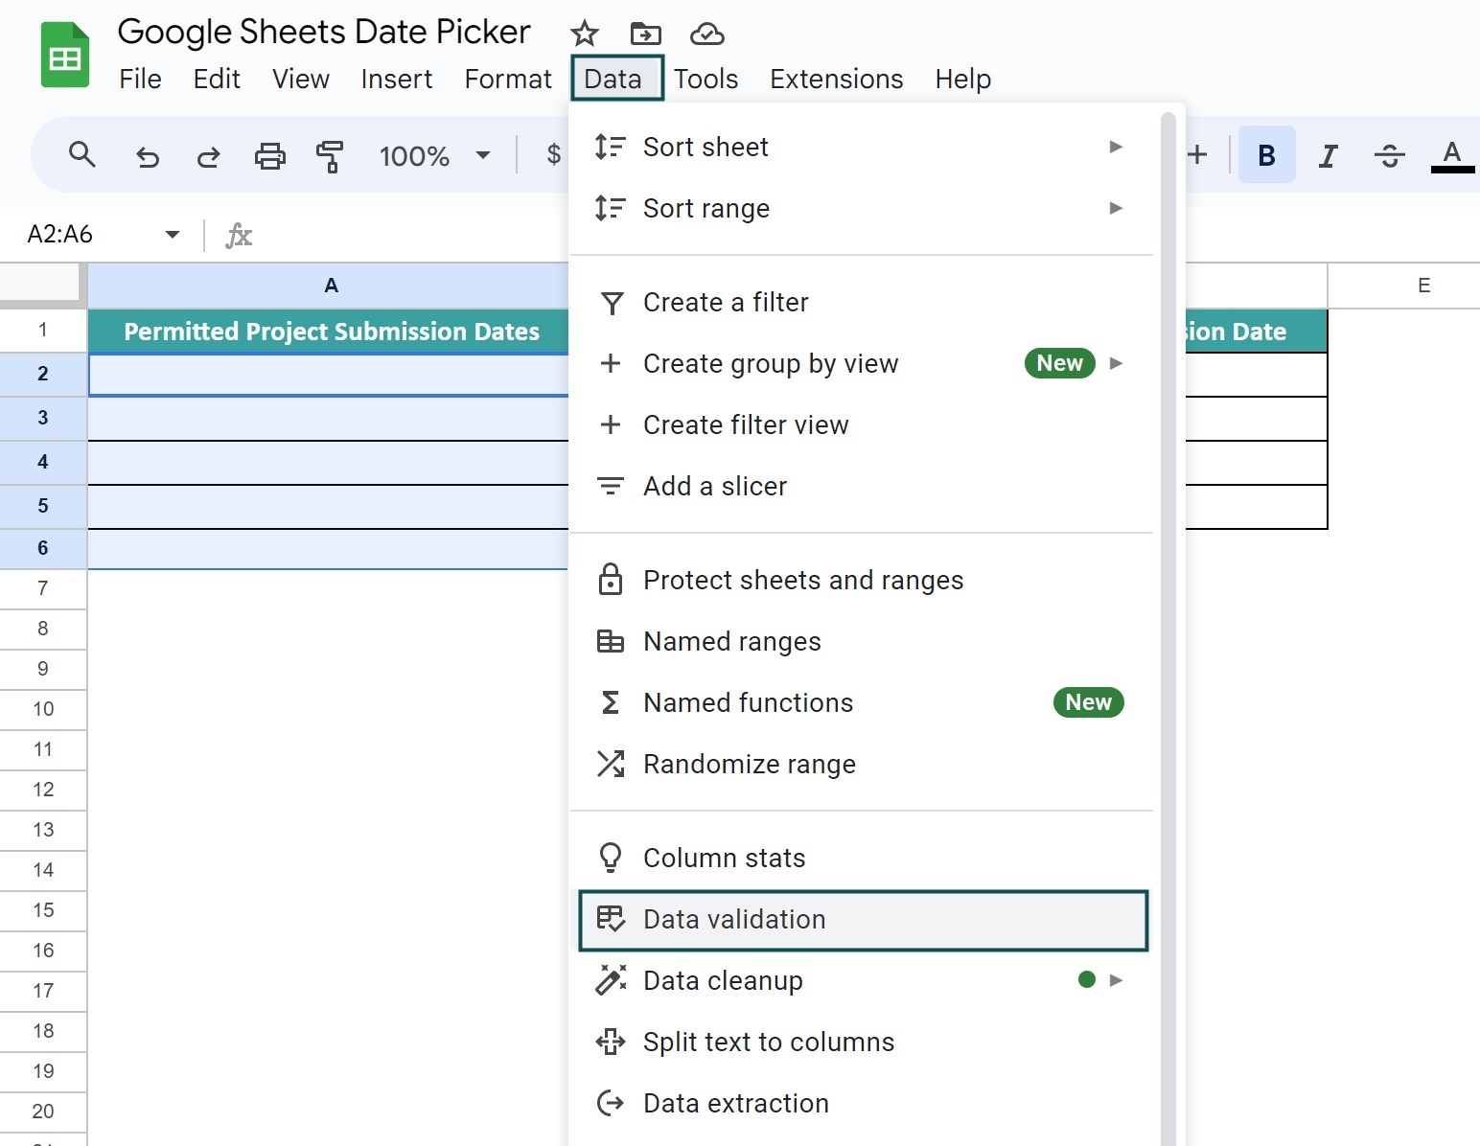This screenshot has height=1146, width=1480.
Task: Open the View menu
Action: tap(301, 79)
